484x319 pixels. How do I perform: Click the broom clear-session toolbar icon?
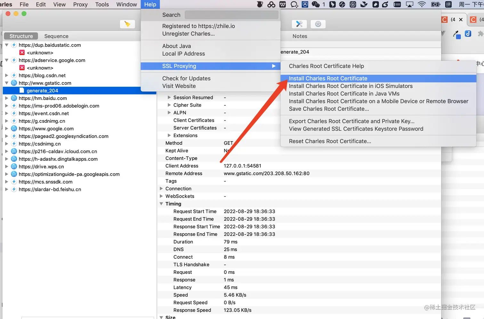(x=127, y=24)
